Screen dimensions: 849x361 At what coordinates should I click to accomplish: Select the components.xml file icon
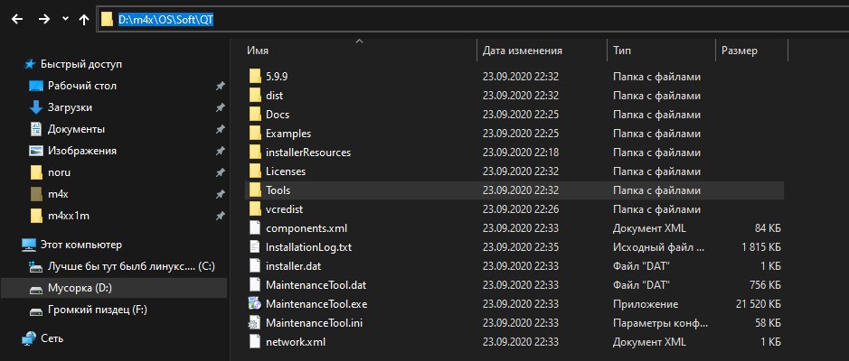coord(255,228)
